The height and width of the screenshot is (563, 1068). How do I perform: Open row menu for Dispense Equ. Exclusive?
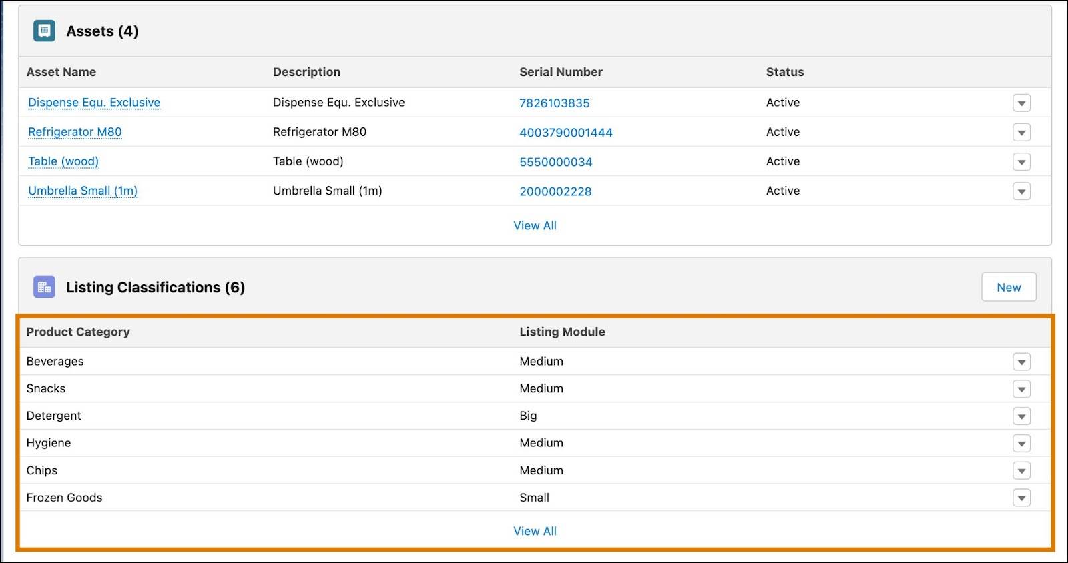pos(1021,103)
